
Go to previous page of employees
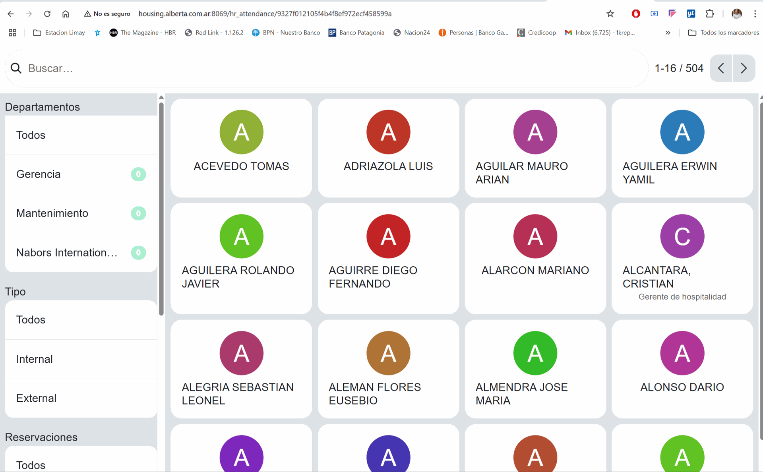click(721, 68)
